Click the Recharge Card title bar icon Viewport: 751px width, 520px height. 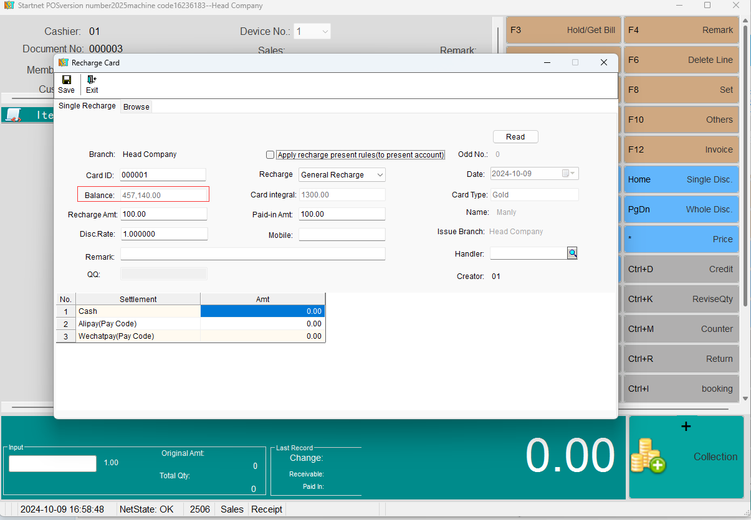click(63, 63)
